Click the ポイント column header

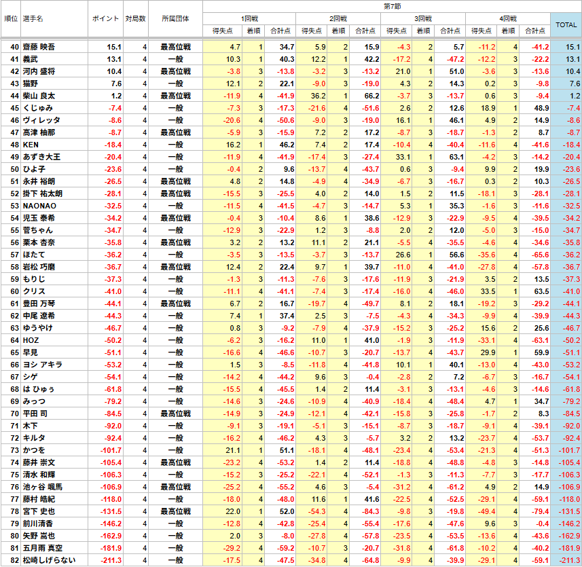click(x=105, y=18)
